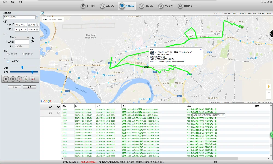This screenshot has width=273, height=164.
Task: Click the 搜索 search button
Action: coord(29,87)
